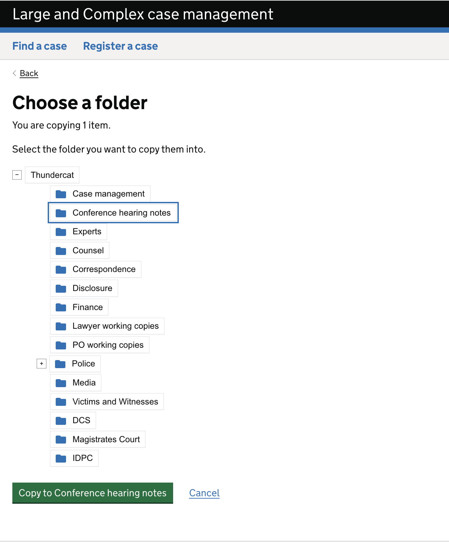Click the Counsel folder icon
The width and height of the screenshot is (449, 542).
(x=61, y=251)
